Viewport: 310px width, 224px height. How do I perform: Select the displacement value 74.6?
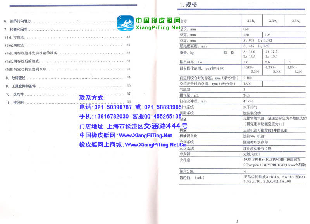(x=246, y=95)
